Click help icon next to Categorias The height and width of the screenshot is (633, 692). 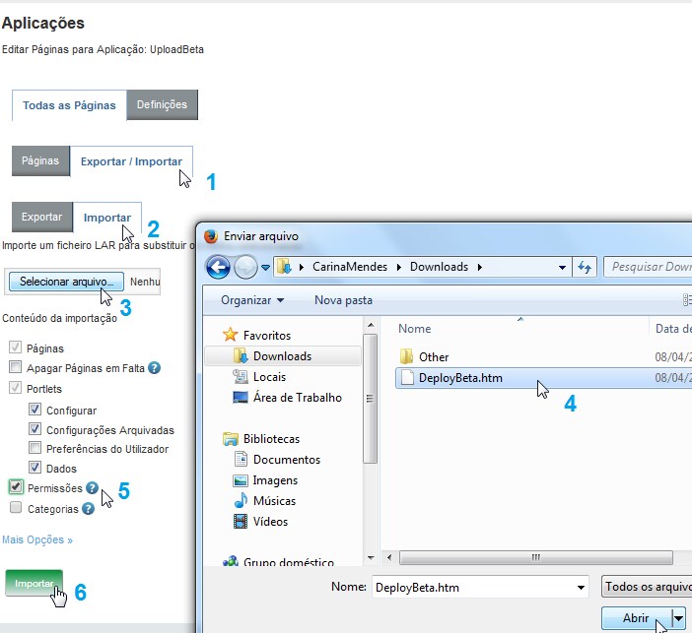tap(89, 509)
